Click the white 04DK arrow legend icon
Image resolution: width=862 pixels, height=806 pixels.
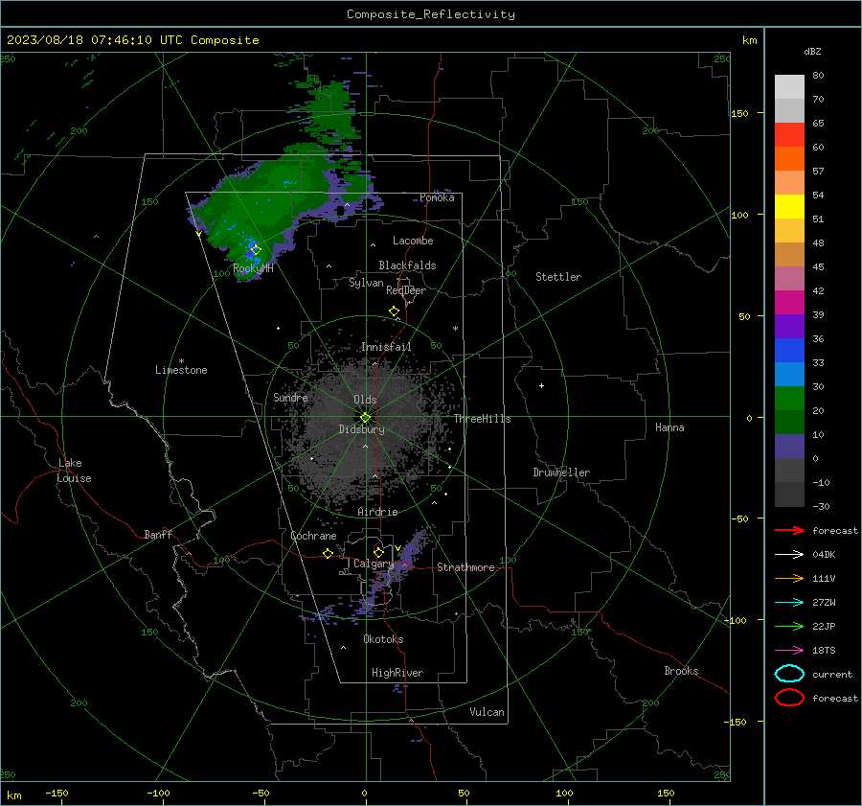click(789, 555)
